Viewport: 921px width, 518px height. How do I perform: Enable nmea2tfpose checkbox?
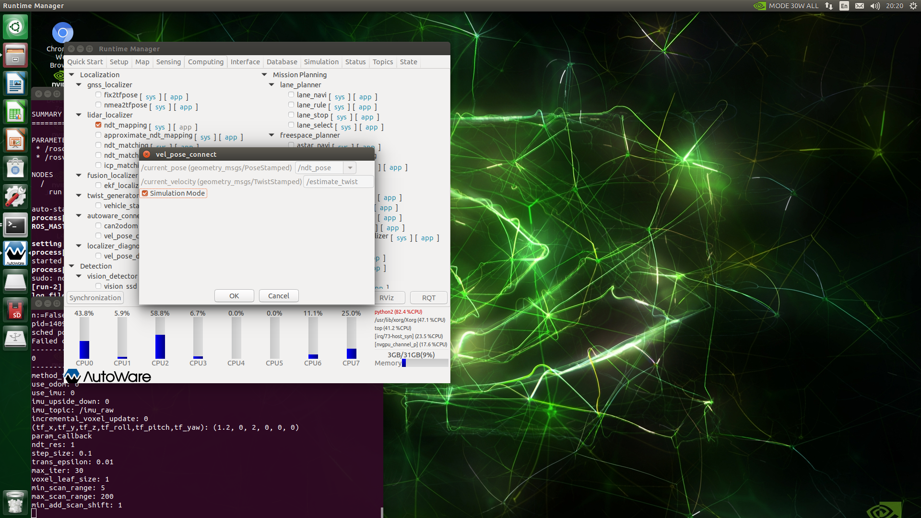click(98, 105)
